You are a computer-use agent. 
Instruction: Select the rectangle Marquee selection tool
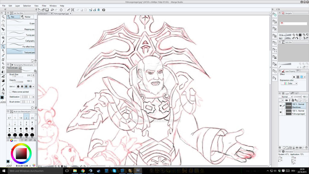coord(3,34)
